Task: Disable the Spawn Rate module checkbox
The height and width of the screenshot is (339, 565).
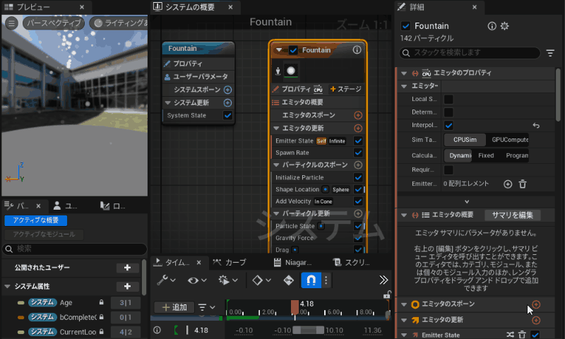Action: pos(358,153)
